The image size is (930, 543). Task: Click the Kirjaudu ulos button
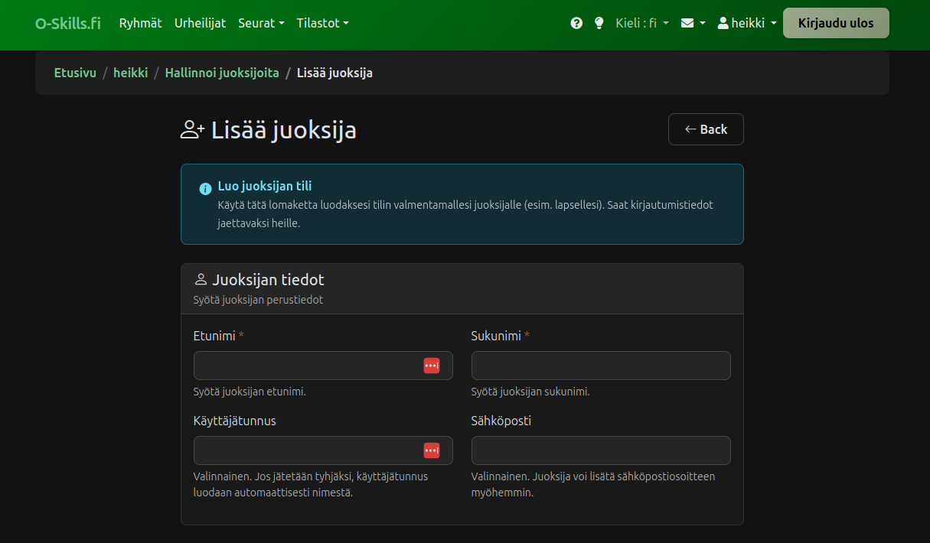(835, 23)
